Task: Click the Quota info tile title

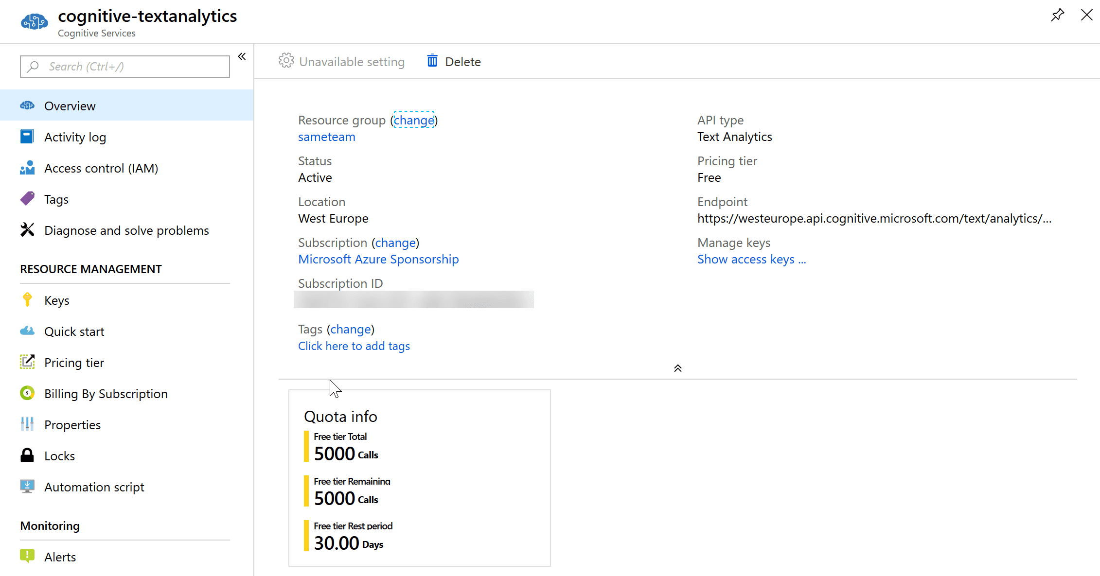Action: pyautogui.click(x=340, y=417)
